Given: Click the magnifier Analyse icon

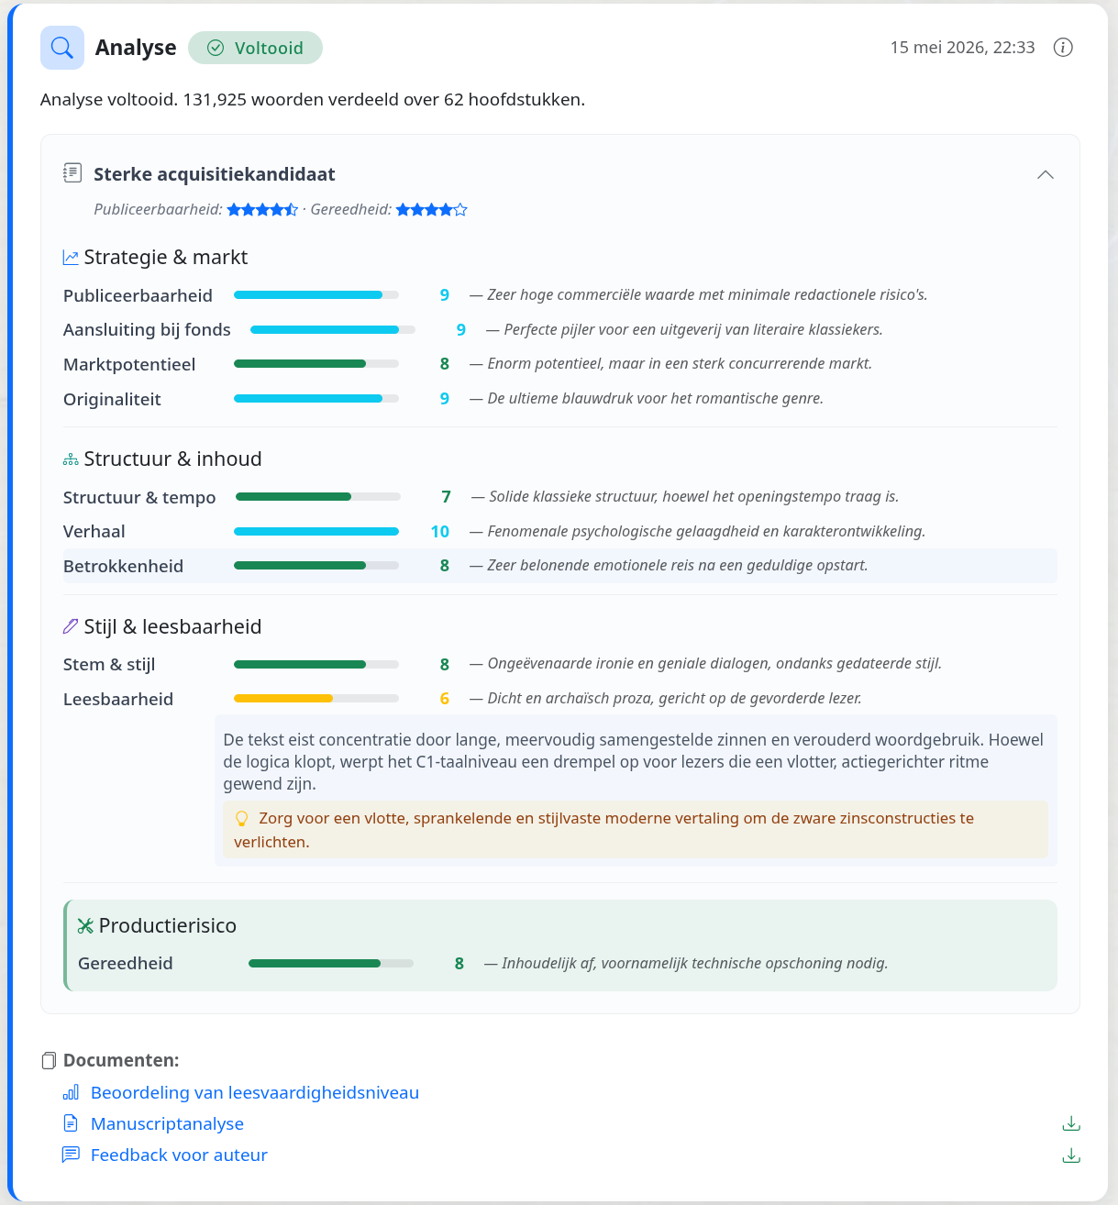Looking at the screenshot, I should 62,48.
